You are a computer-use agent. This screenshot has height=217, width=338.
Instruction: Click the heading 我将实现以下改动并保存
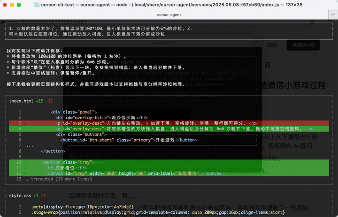(x=34, y=51)
